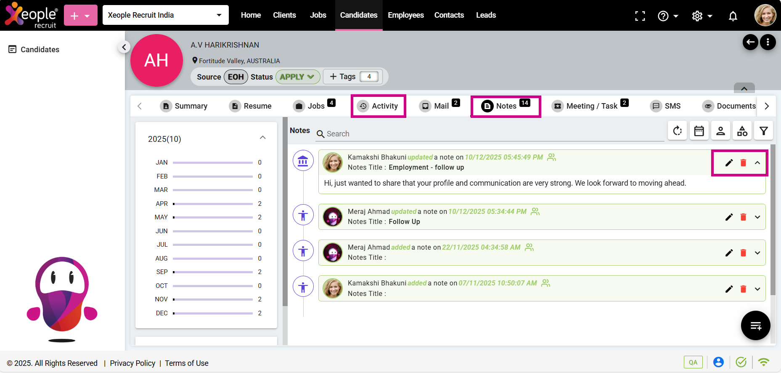Edit the Follow Up note by Meraj Ahmad
The image size is (781, 373).
(x=729, y=217)
